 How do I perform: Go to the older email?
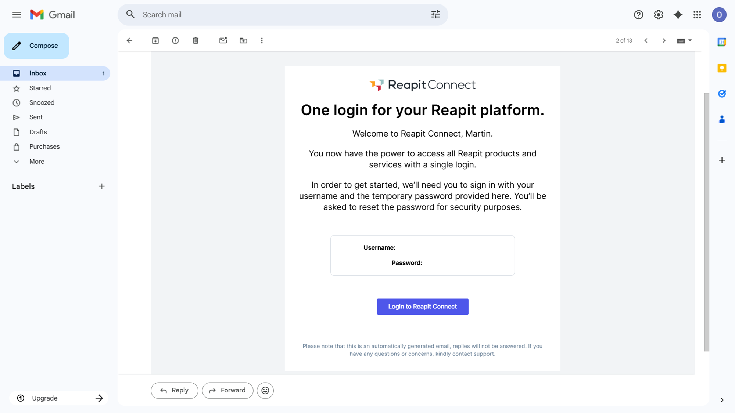[x=664, y=40]
